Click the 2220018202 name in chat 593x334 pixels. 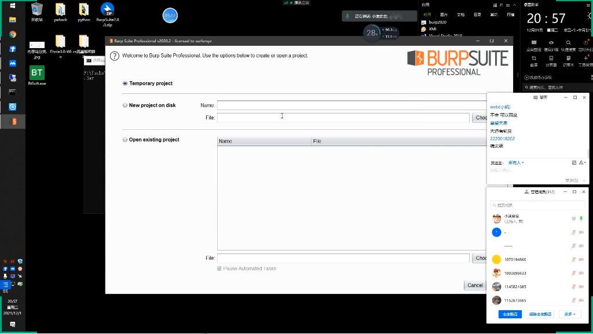click(502, 139)
